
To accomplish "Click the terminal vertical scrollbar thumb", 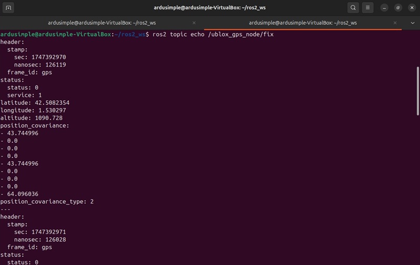I will click(x=417, y=92).
